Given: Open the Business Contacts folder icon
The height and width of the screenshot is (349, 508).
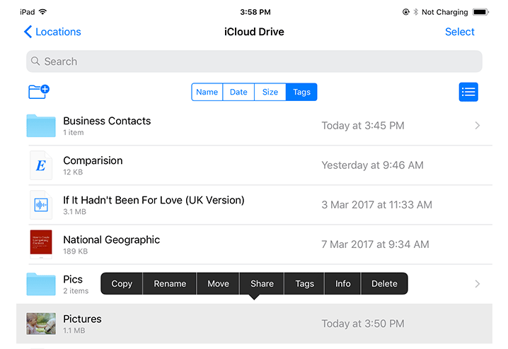Looking at the screenshot, I should pyautogui.click(x=41, y=126).
